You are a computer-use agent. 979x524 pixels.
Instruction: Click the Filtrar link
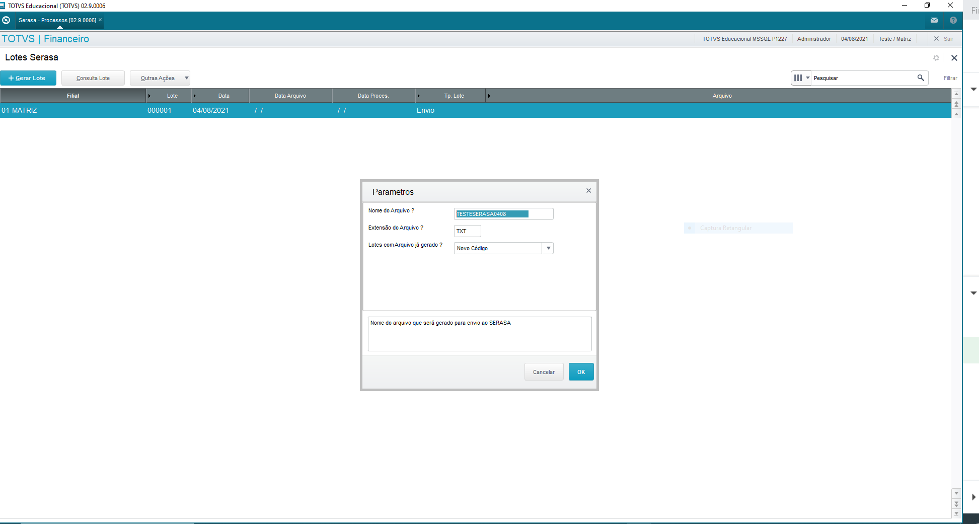(x=950, y=78)
